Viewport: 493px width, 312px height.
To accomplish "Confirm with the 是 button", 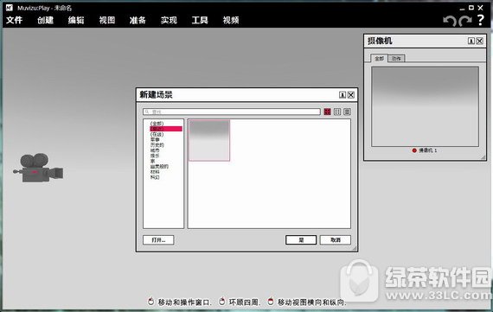I will click(x=301, y=240).
